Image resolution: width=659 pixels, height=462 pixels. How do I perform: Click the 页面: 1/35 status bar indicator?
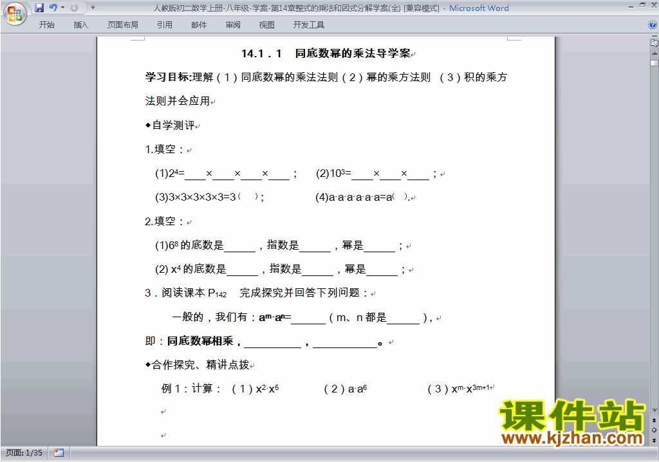pyautogui.click(x=24, y=453)
